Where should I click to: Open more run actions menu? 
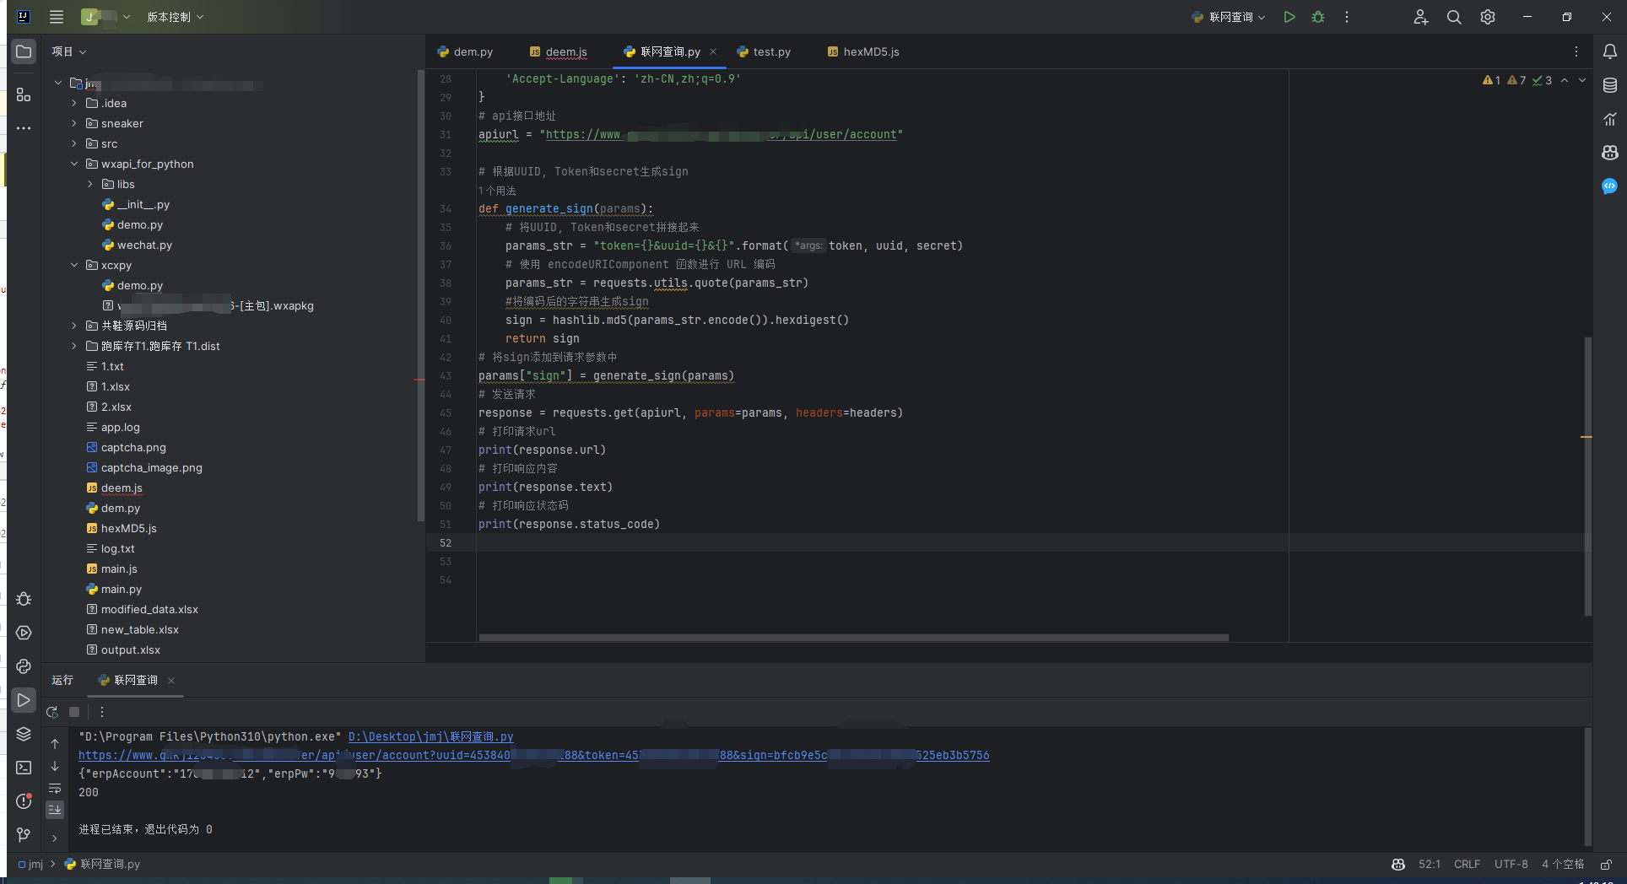(x=1347, y=17)
